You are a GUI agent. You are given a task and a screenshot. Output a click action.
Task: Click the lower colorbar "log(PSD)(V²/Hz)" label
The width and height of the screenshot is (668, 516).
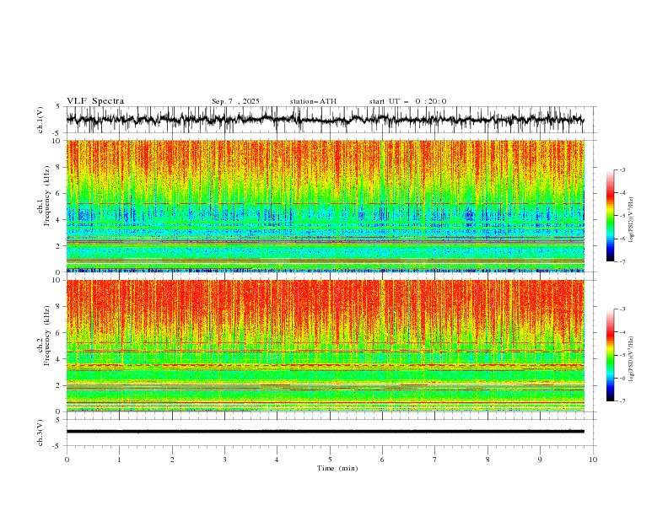click(x=632, y=358)
